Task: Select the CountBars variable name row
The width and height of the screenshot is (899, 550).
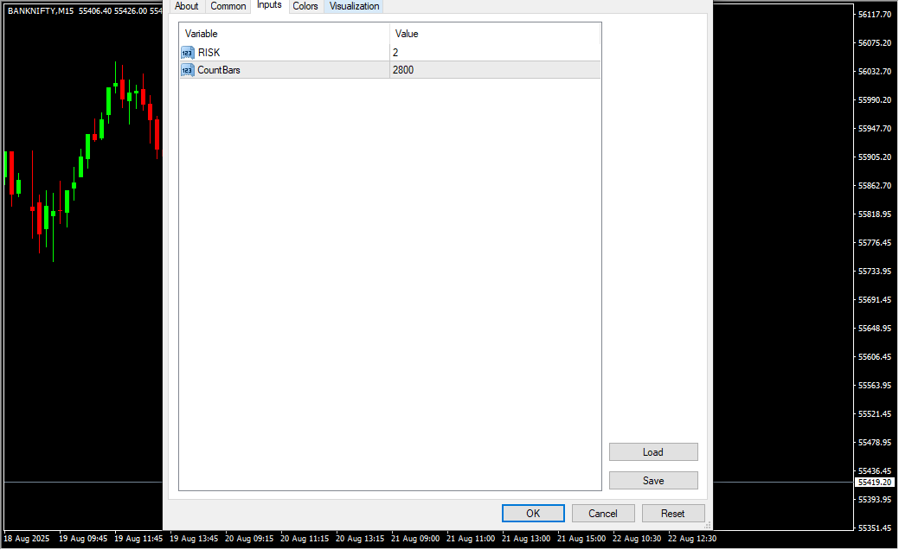Action: click(219, 70)
